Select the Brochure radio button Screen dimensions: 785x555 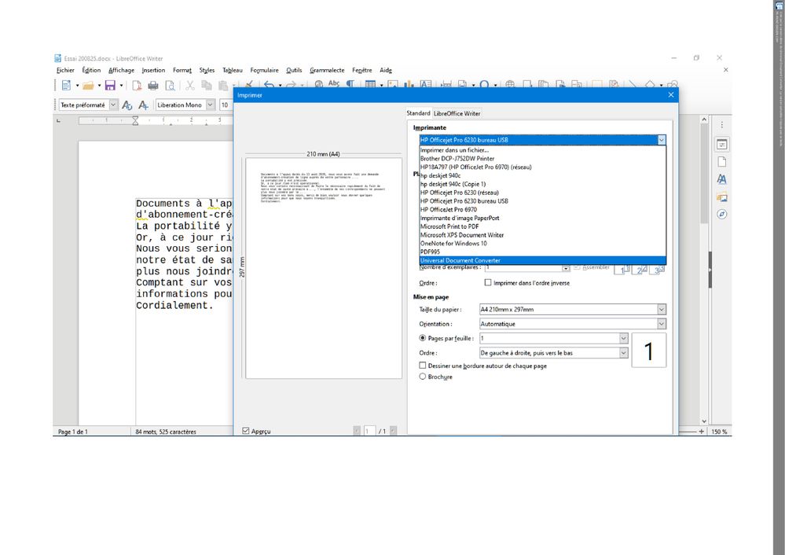[x=423, y=377]
